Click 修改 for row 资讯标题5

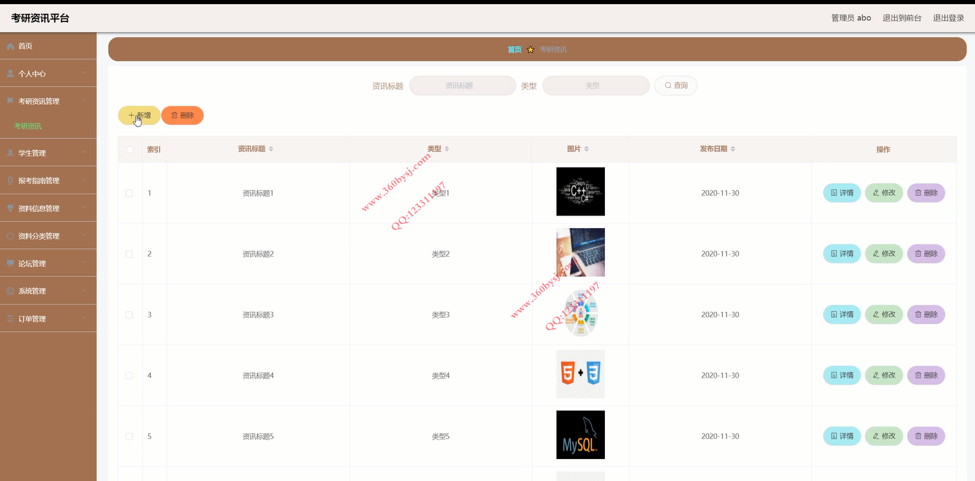point(884,436)
